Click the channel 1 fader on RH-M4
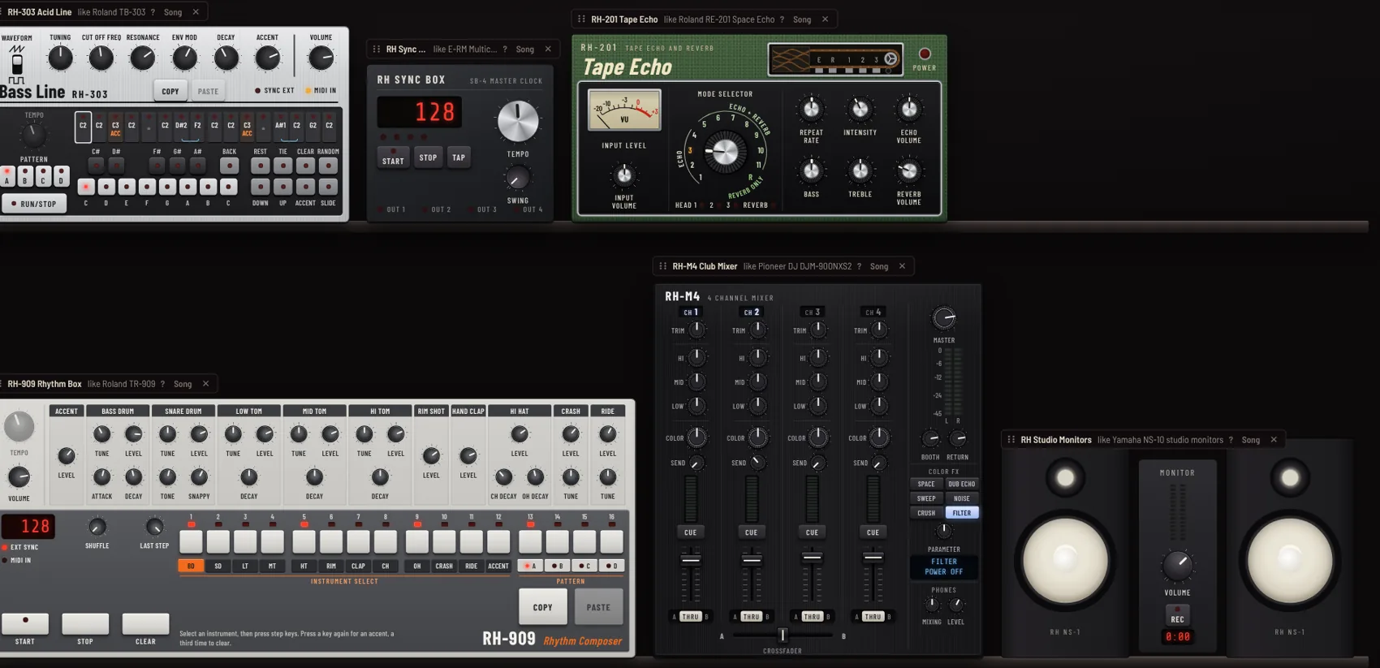The height and width of the screenshot is (668, 1380). click(691, 560)
